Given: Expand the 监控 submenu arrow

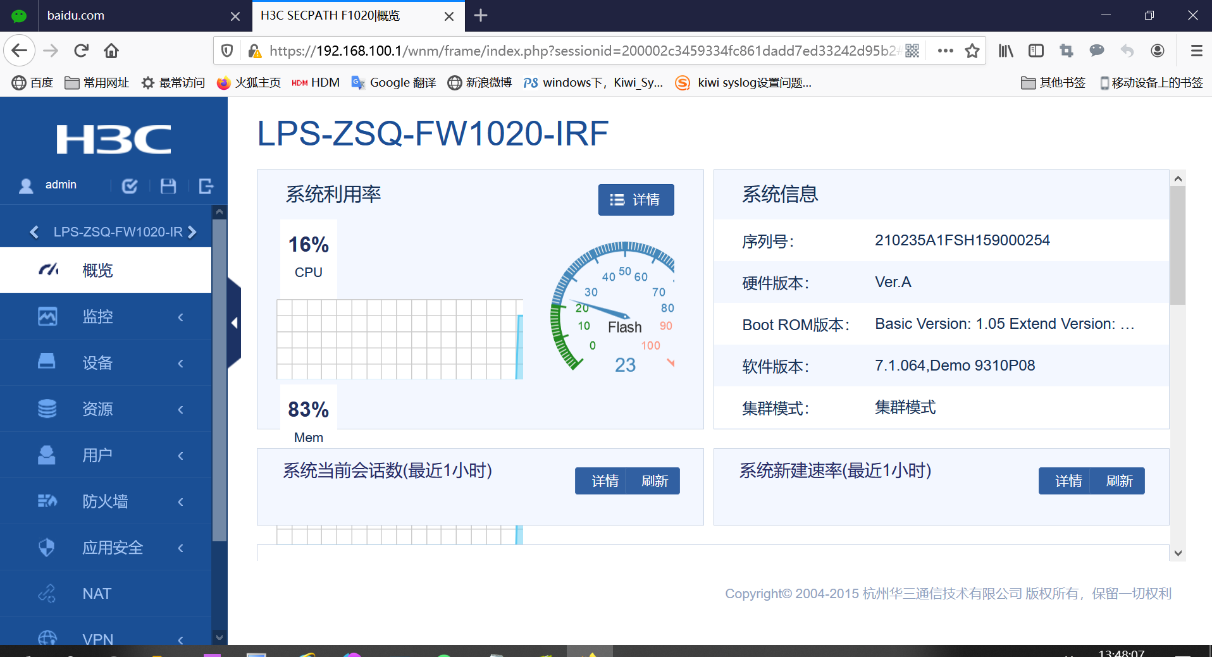Looking at the screenshot, I should (181, 317).
